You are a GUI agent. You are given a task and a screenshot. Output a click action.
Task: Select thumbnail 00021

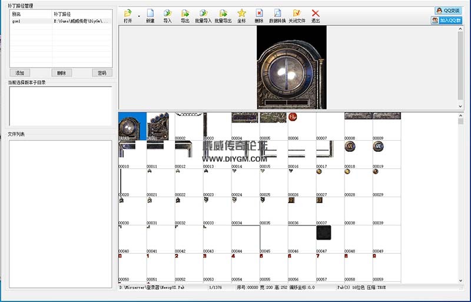click(160, 182)
